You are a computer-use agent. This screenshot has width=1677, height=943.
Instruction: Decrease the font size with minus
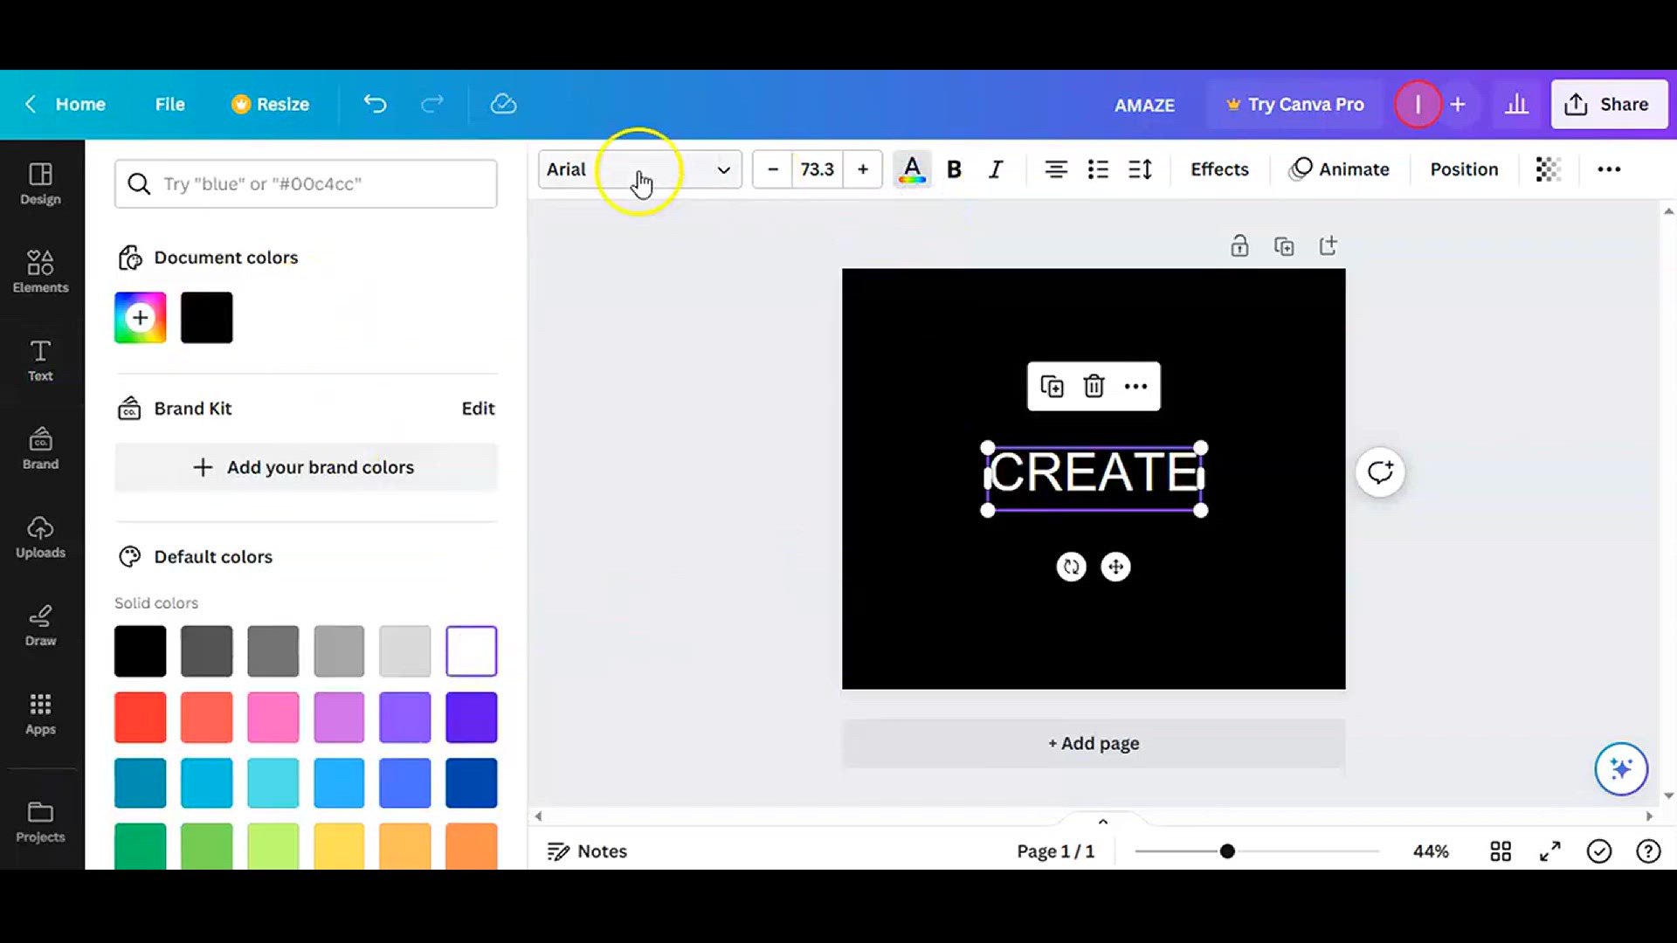pyautogui.click(x=773, y=169)
